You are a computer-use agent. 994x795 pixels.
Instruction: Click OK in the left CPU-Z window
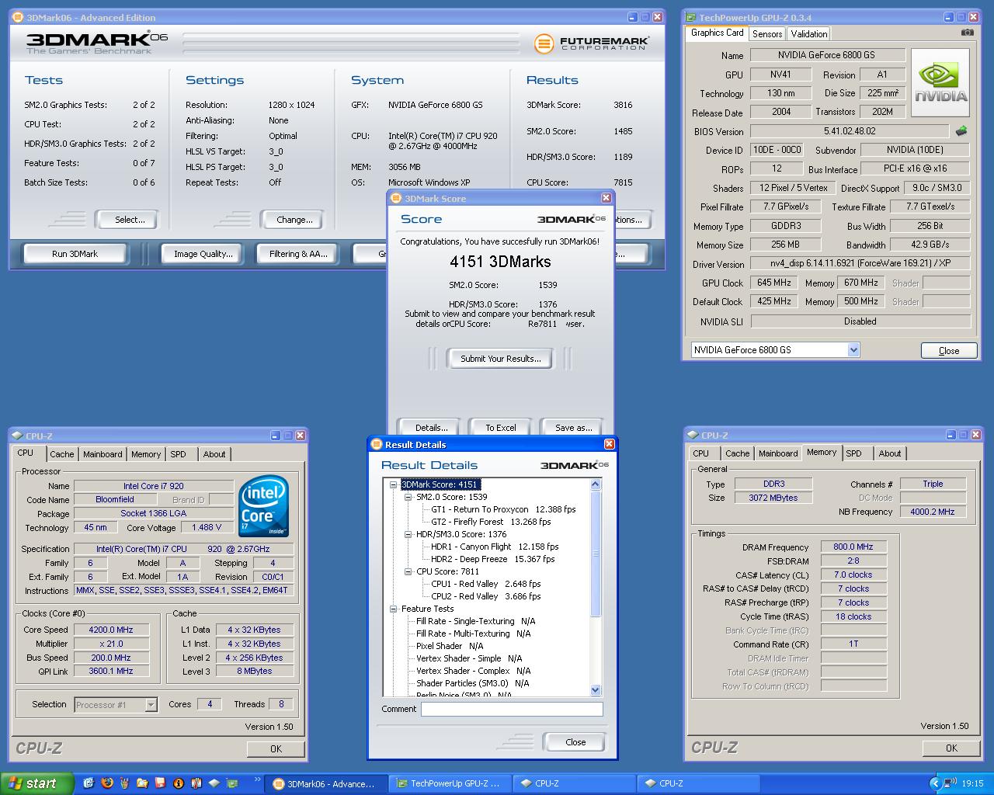276,748
